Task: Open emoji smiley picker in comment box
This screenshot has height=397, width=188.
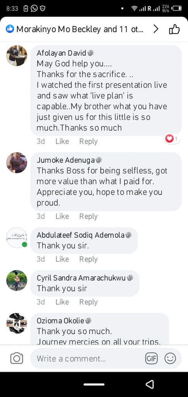Action: point(170,359)
